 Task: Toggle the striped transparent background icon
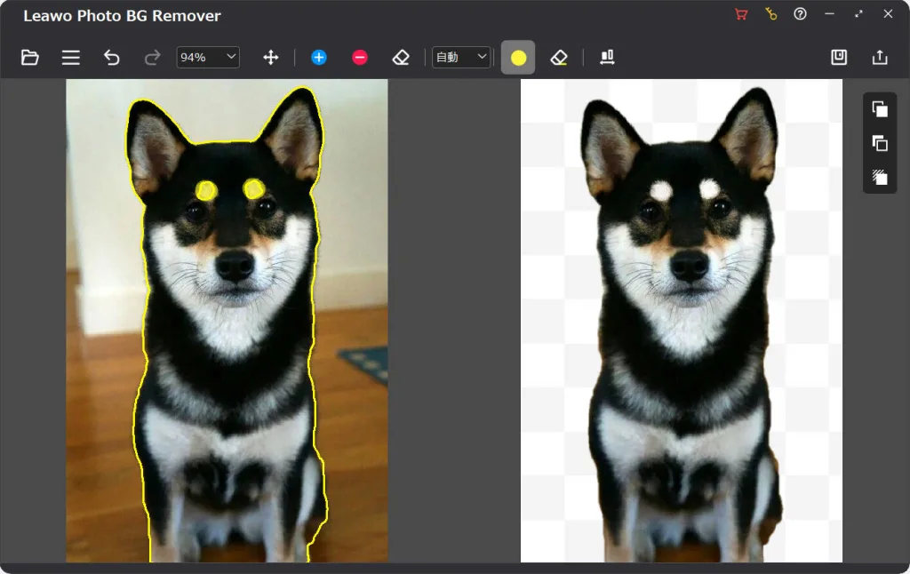880,177
